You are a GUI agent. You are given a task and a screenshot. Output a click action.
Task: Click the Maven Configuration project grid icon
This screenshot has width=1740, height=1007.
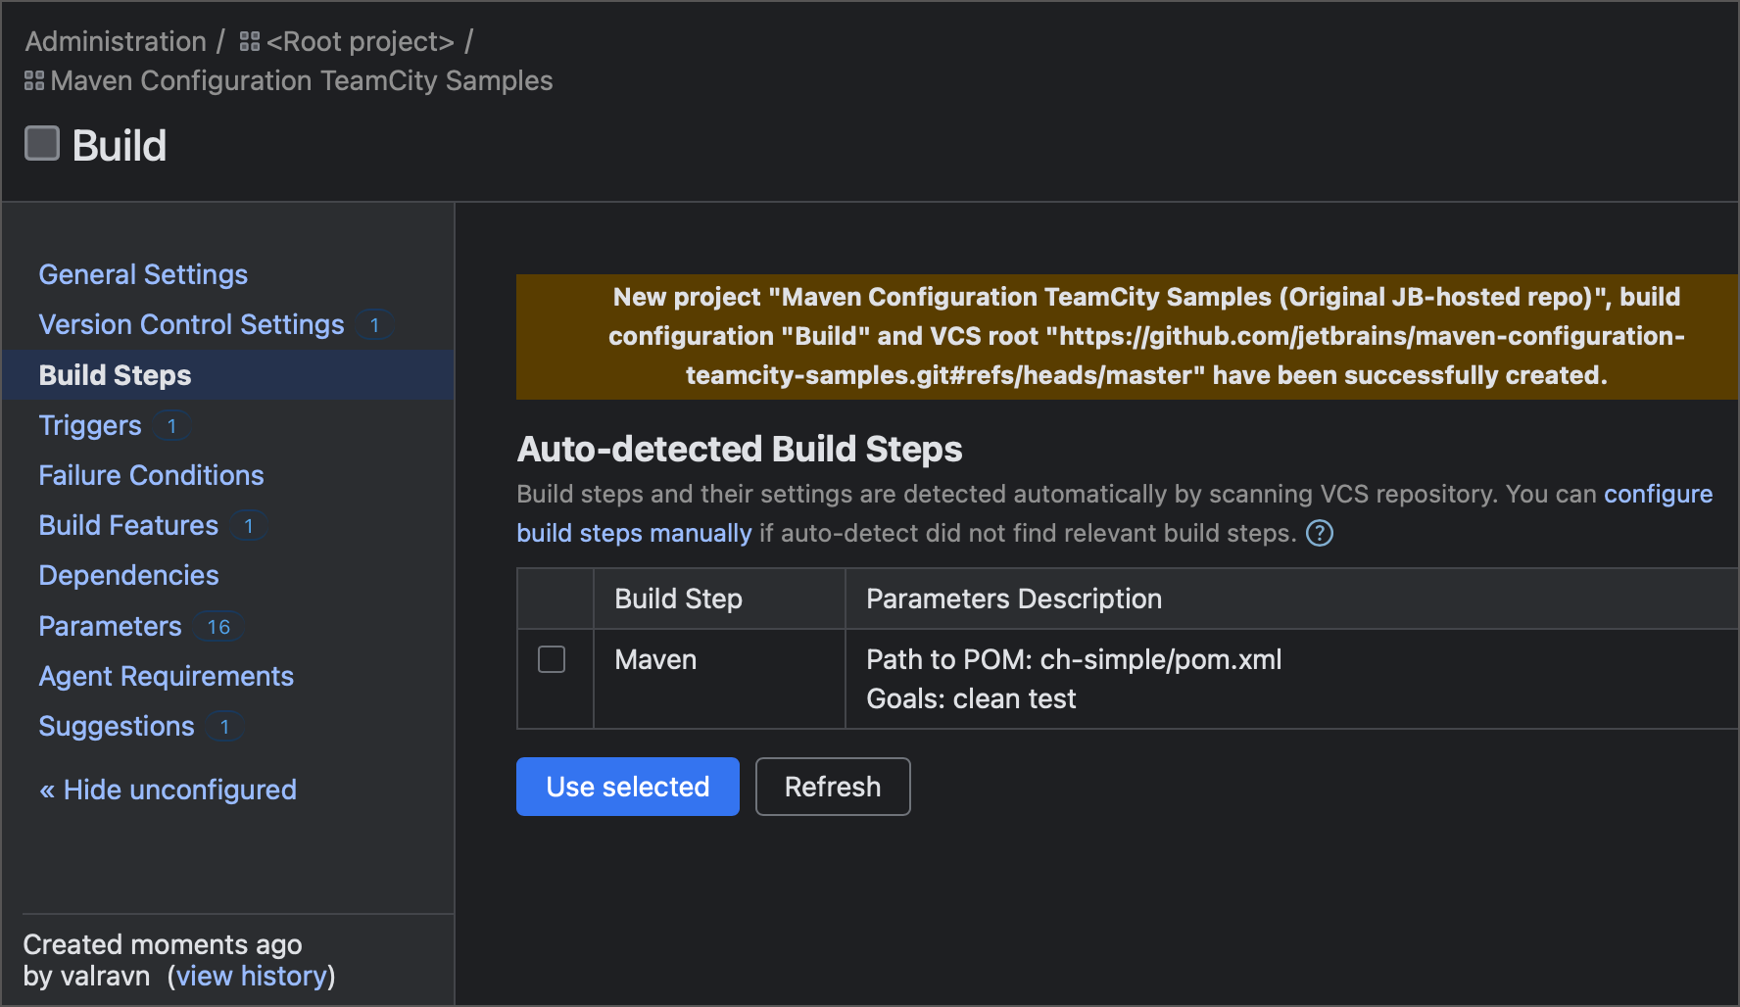[34, 81]
